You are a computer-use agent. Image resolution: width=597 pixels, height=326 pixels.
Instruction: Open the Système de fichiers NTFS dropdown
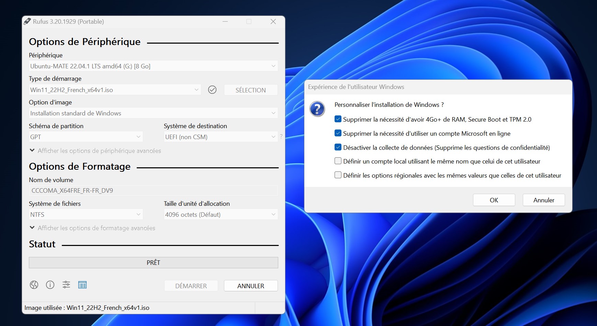click(86, 214)
